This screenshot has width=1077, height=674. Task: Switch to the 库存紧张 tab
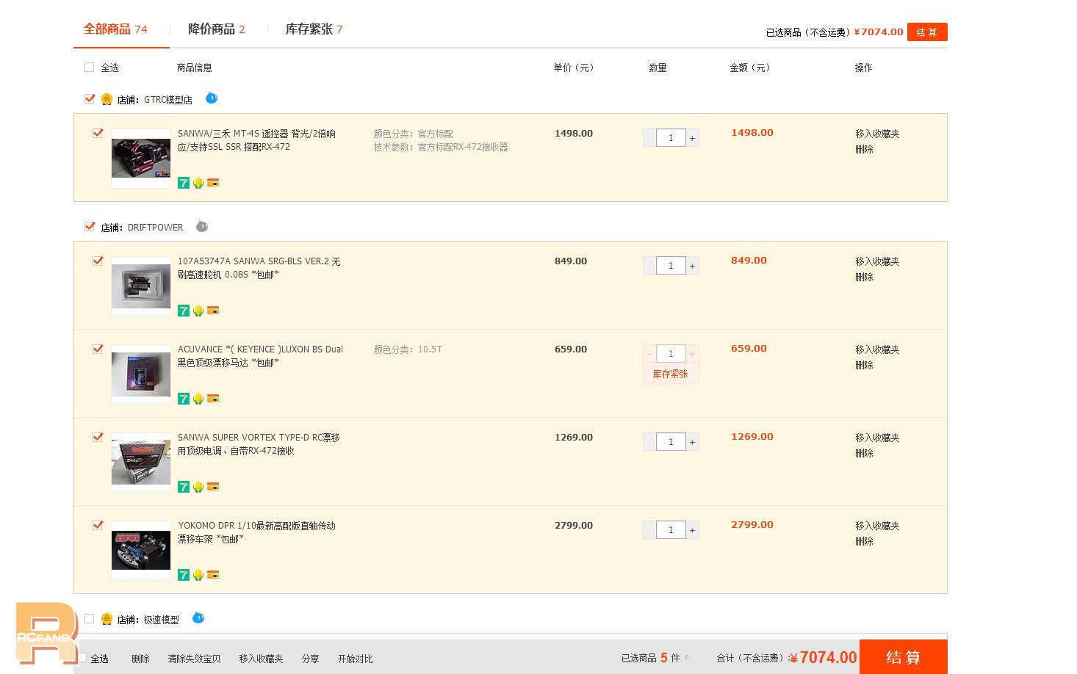(x=314, y=29)
